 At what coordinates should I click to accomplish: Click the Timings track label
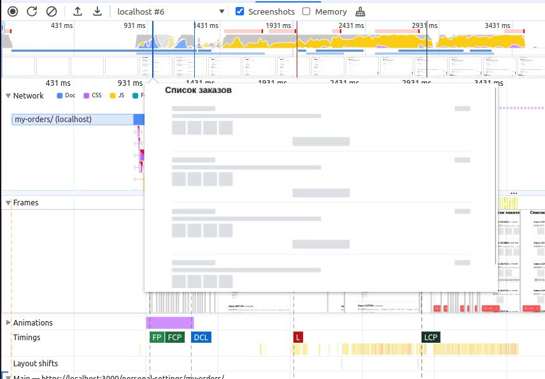tap(27, 338)
